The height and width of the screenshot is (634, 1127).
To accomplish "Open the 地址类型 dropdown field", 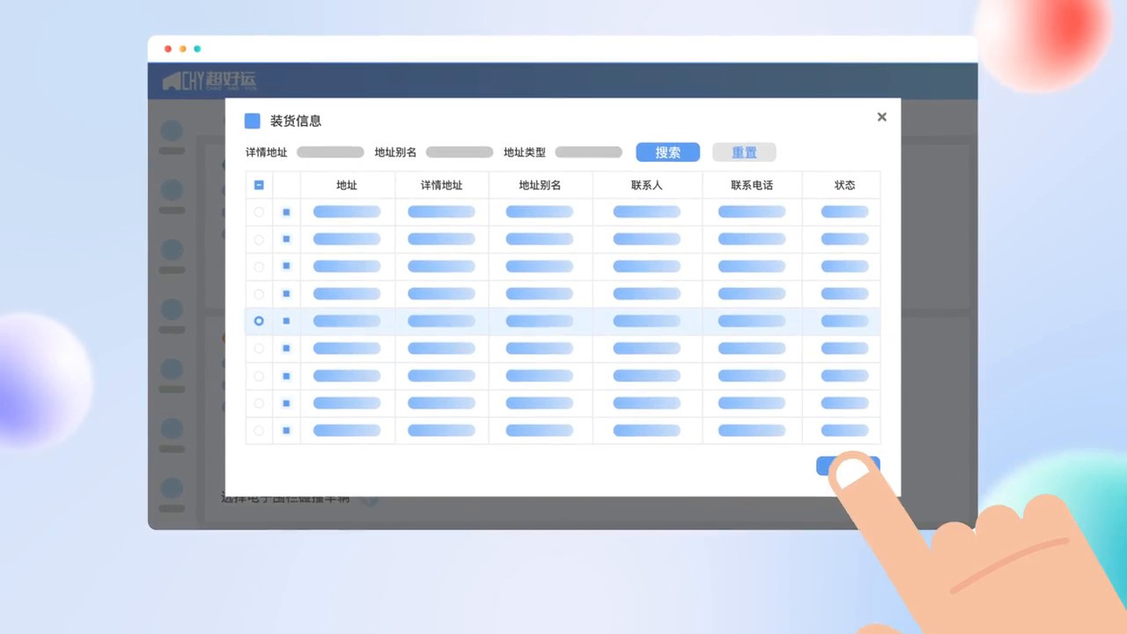I will click(x=588, y=152).
